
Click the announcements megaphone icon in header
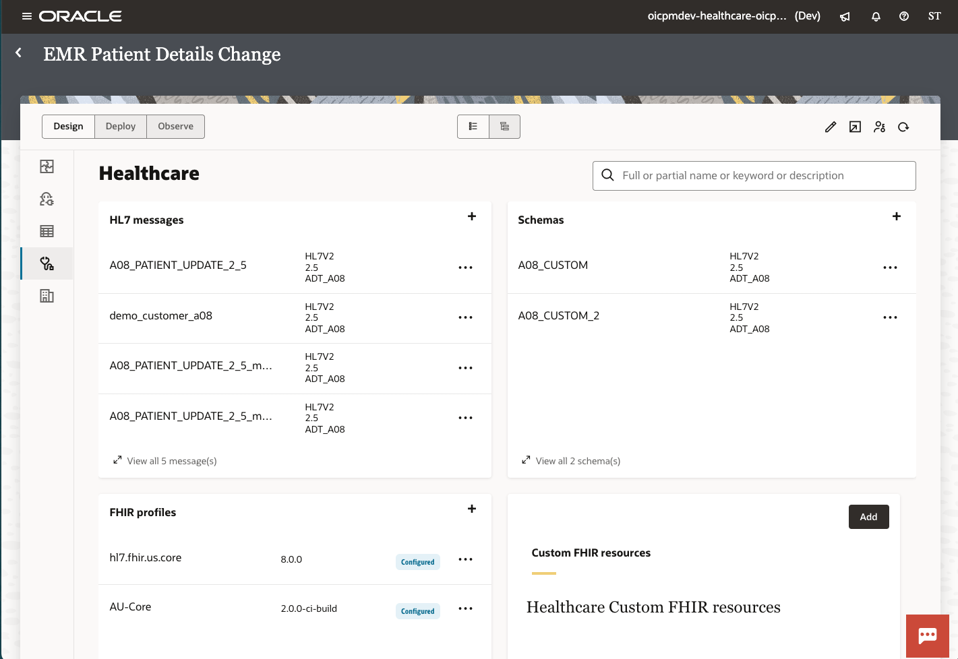tap(845, 16)
